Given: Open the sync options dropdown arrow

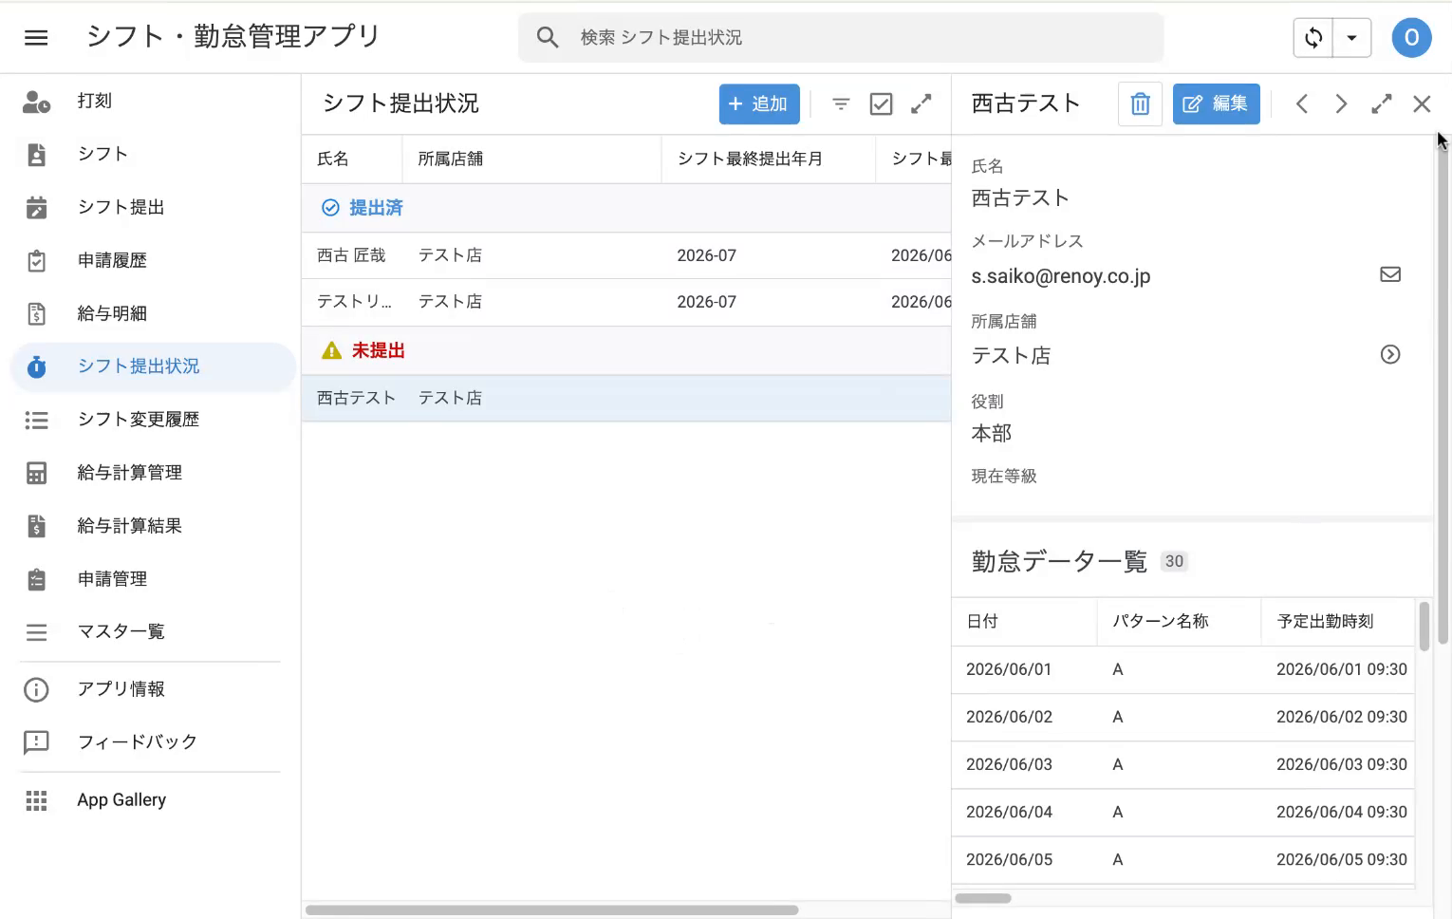Looking at the screenshot, I should [1351, 38].
